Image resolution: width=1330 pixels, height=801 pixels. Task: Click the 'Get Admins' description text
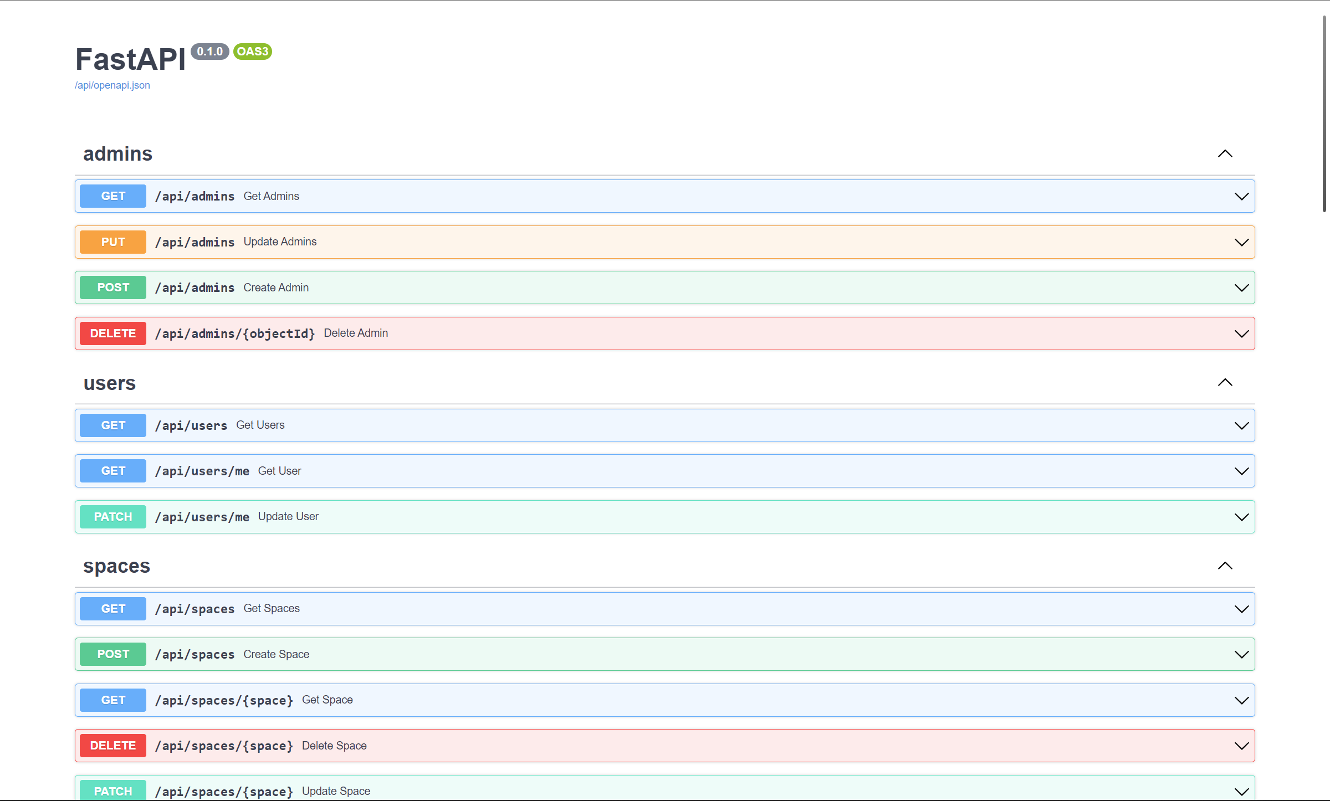click(x=272, y=196)
